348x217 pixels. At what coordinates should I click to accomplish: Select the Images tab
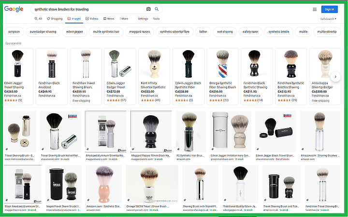(74, 19)
